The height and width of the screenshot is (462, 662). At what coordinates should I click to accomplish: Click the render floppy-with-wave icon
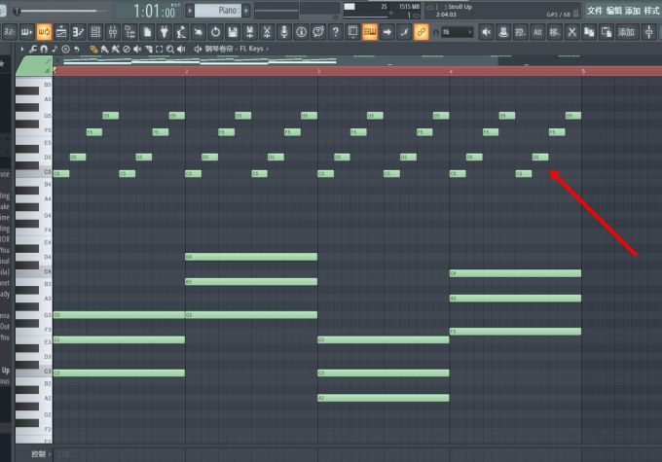249,32
